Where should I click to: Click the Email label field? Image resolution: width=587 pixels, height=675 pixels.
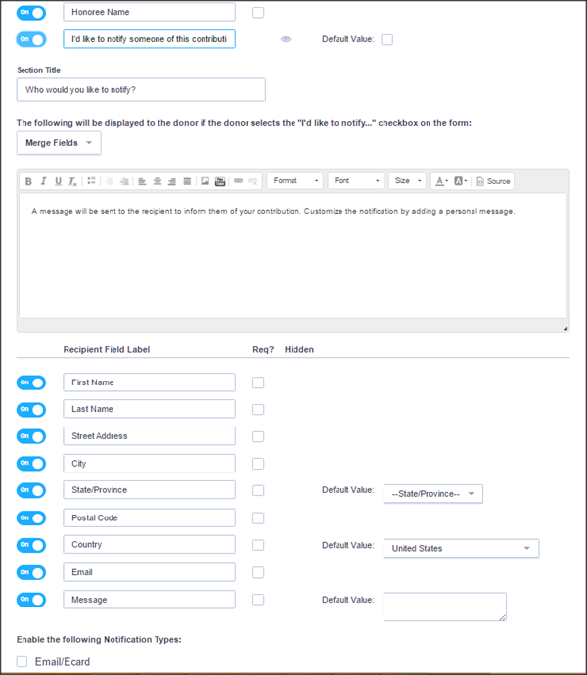[x=149, y=572]
